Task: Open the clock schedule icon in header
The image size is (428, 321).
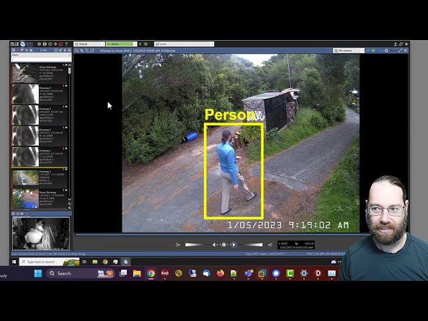Action: point(50,44)
